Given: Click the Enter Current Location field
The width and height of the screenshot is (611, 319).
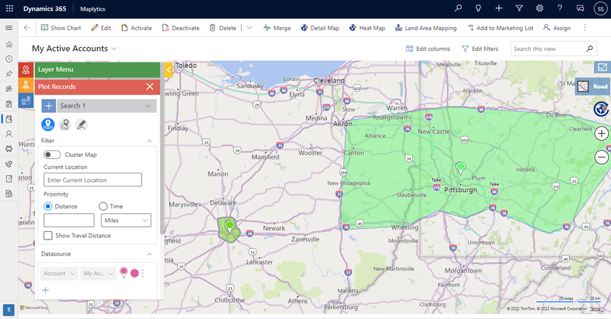Looking at the screenshot, I should coord(93,180).
